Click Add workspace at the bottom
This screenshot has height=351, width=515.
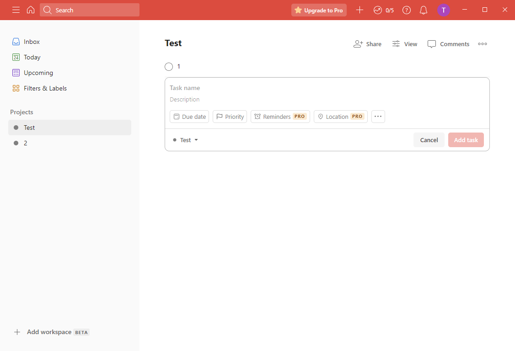point(52,332)
